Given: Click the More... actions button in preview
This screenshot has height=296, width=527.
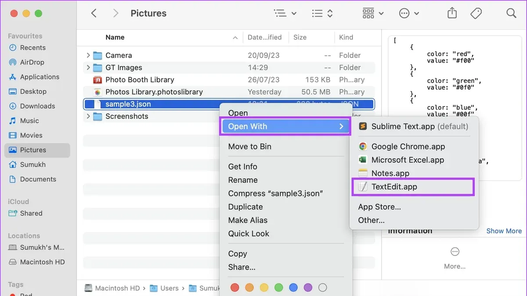Looking at the screenshot, I should click(455, 258).
